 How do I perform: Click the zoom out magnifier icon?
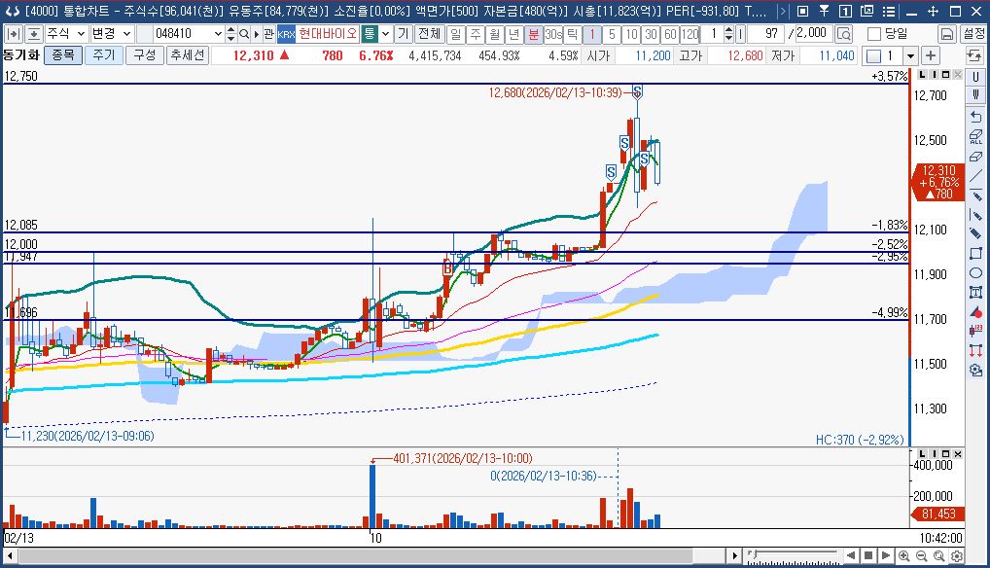point(922,555)
